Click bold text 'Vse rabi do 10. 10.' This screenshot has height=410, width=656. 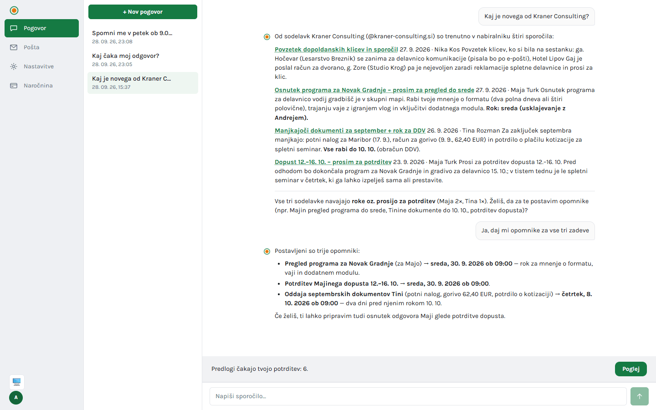[349, 149]
